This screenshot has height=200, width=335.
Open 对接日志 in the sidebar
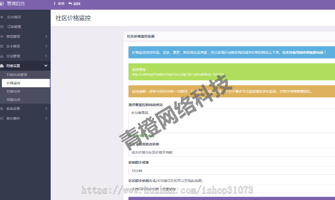[x=13, y=91]
